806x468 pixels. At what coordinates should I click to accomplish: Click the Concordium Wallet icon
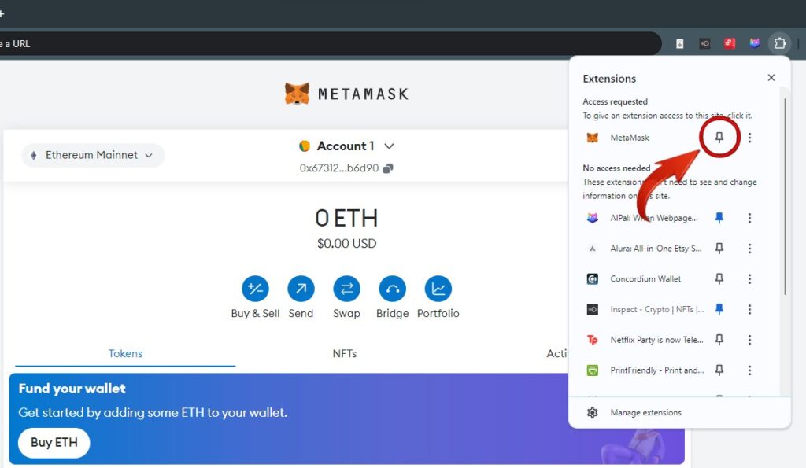tap(592, 278)
